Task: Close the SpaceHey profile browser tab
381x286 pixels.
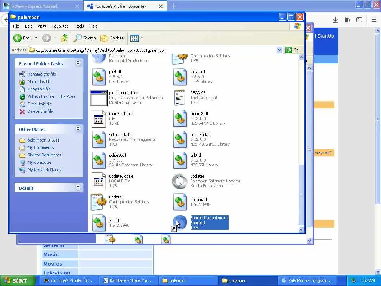Action: [161, 6]
